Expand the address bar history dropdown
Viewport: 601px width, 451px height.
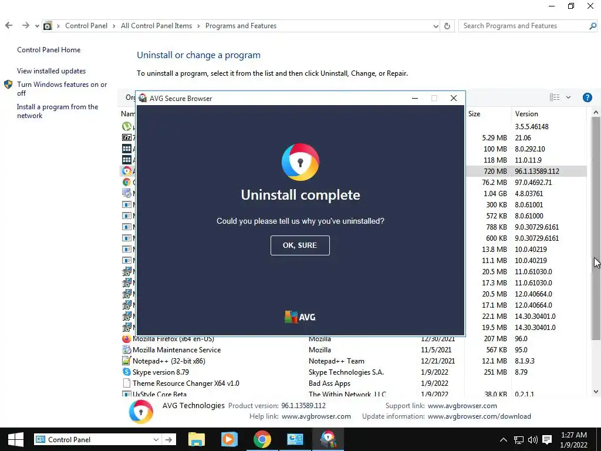(436, 26)
